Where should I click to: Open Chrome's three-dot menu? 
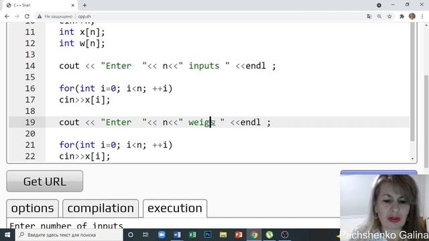[422, 16]
